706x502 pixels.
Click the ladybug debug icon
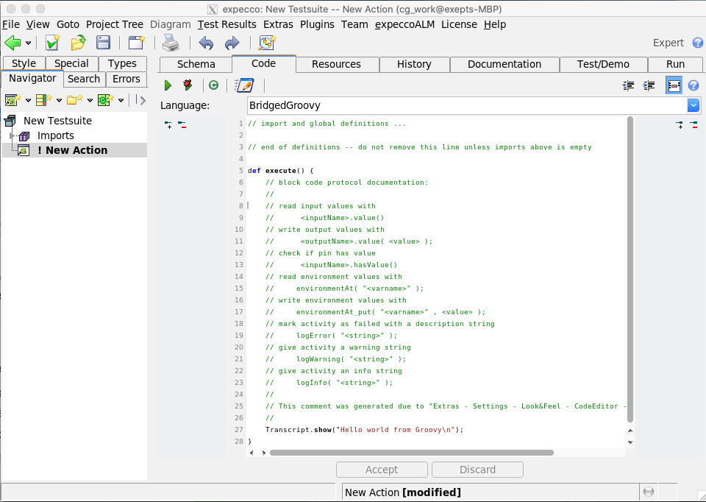click(188, 85)
